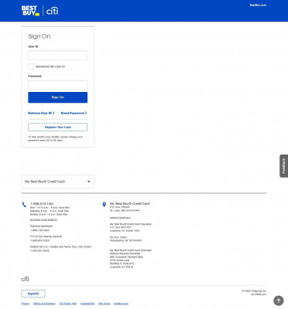Click the Technical Assistance text
The width and height of the screenshot is (288, 309).
41,226
